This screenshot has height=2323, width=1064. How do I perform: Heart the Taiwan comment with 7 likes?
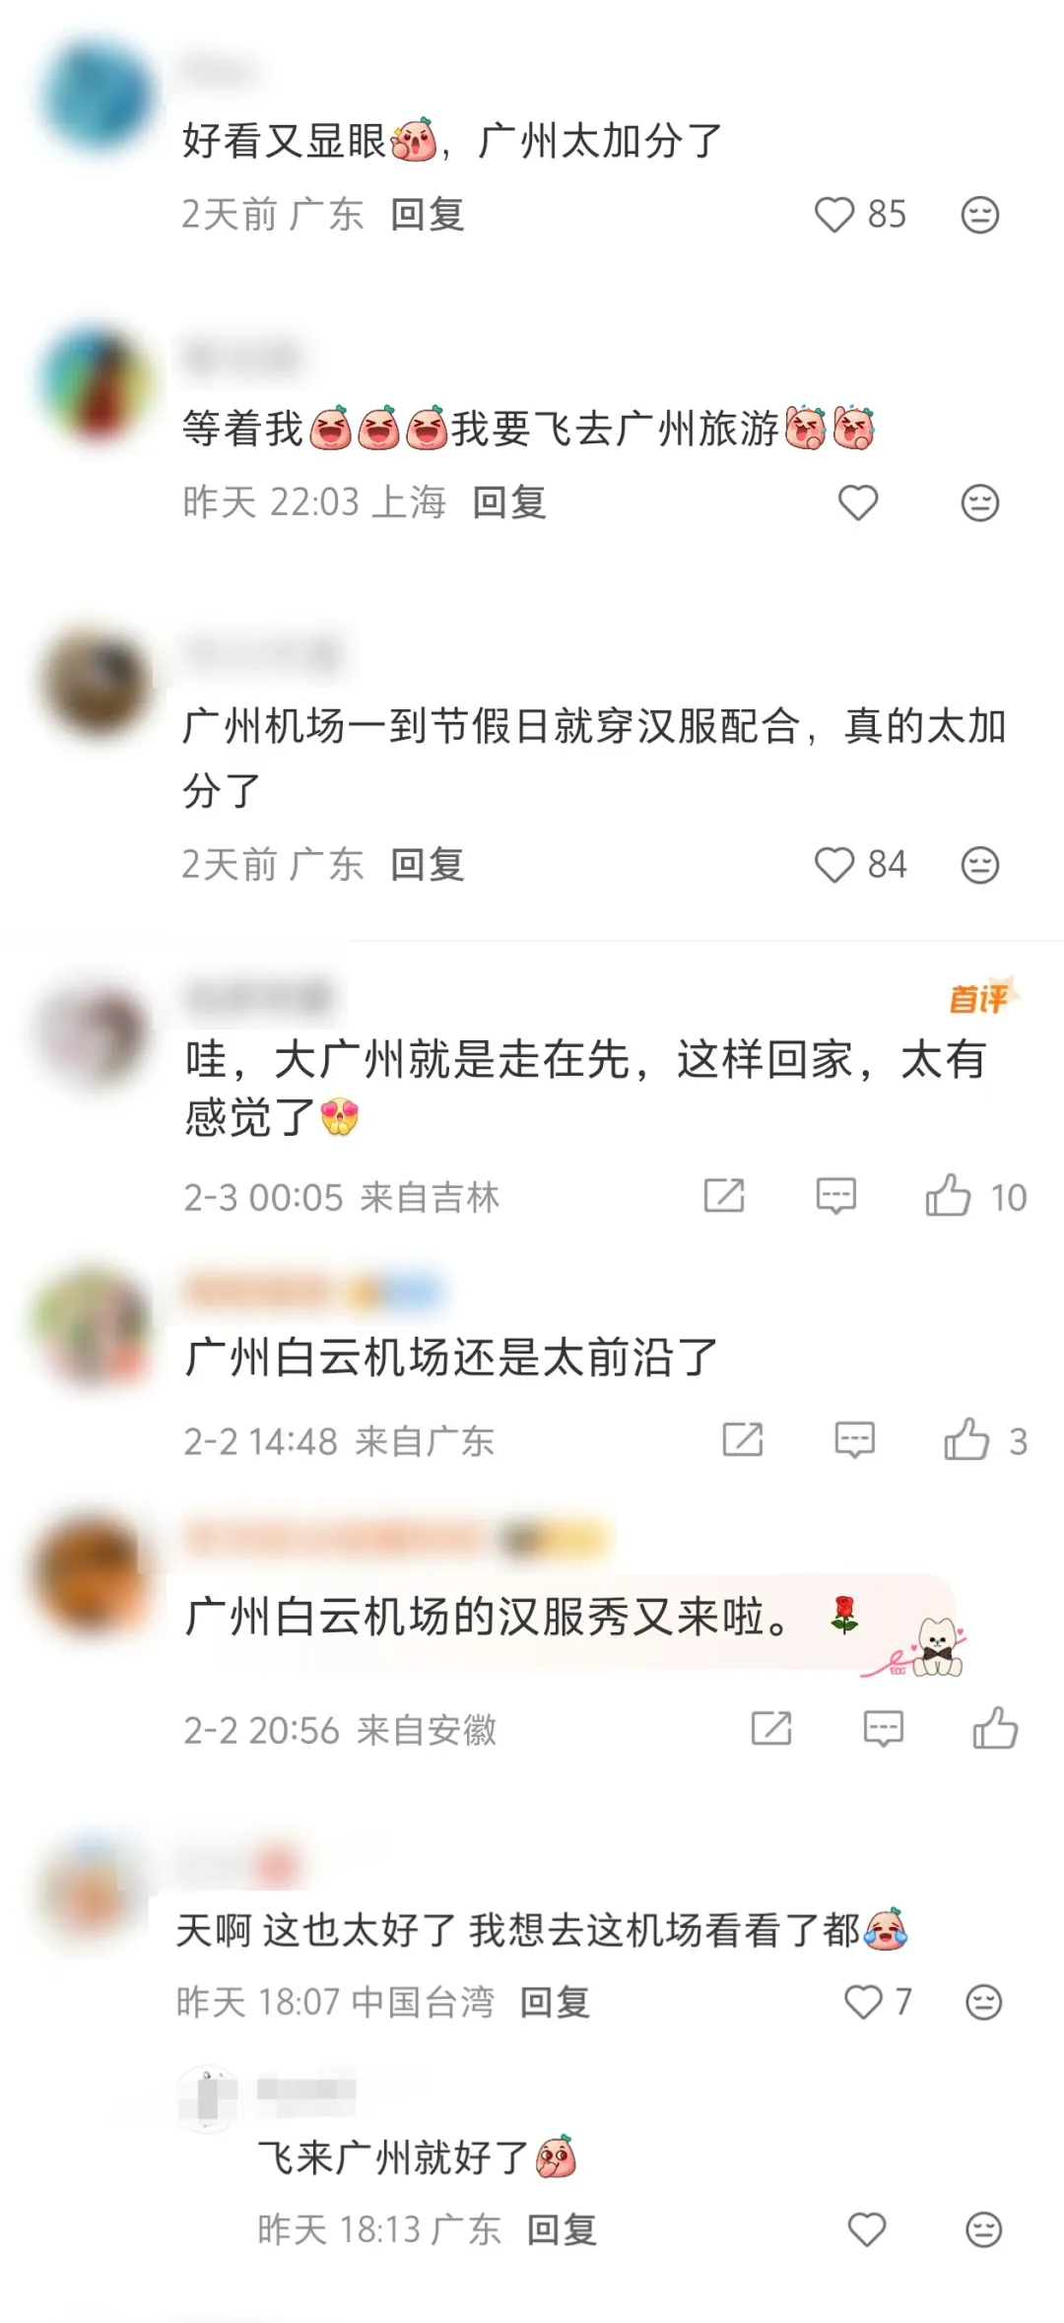(x=863, y=2003)
